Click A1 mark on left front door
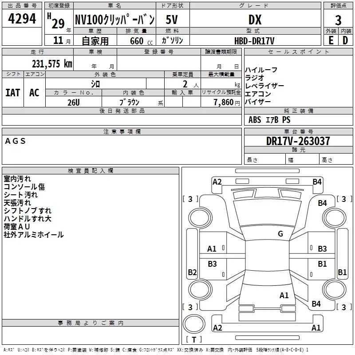Screen dimensions: 355x355 [x=212, y=249]
